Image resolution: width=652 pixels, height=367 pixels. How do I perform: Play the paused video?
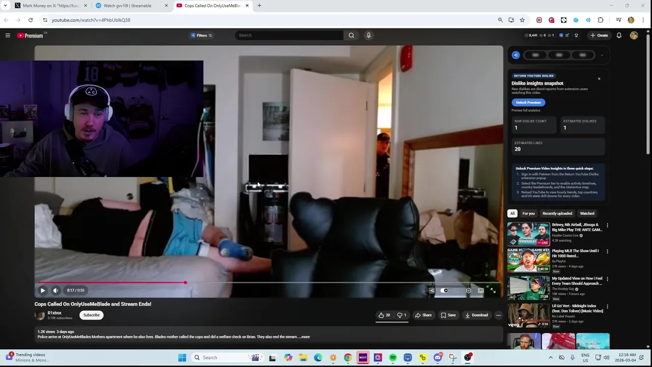(x=43, y=291)
